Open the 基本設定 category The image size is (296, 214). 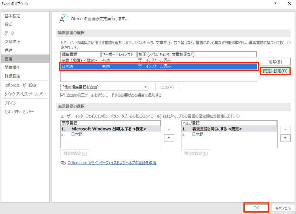[13, 16]
